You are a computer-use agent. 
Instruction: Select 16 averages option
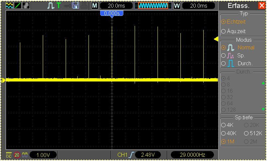[227, 91]
